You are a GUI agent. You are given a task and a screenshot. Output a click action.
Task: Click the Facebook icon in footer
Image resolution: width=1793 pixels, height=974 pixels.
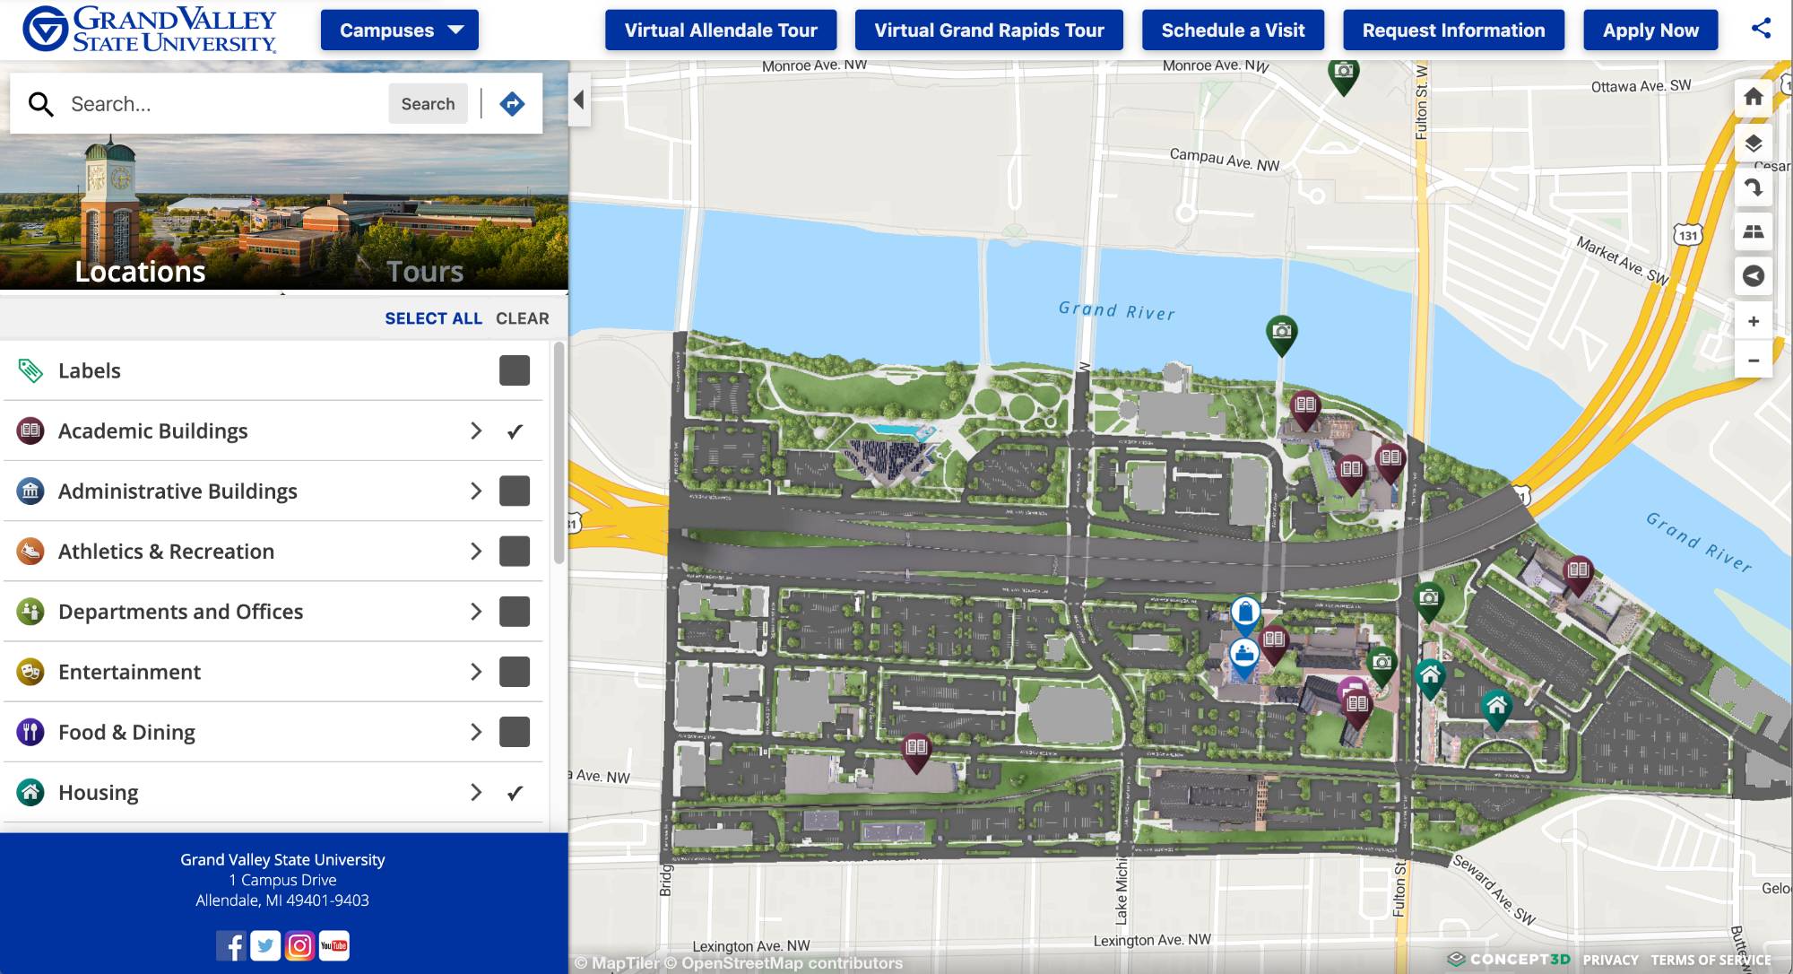tap(230, 945)
